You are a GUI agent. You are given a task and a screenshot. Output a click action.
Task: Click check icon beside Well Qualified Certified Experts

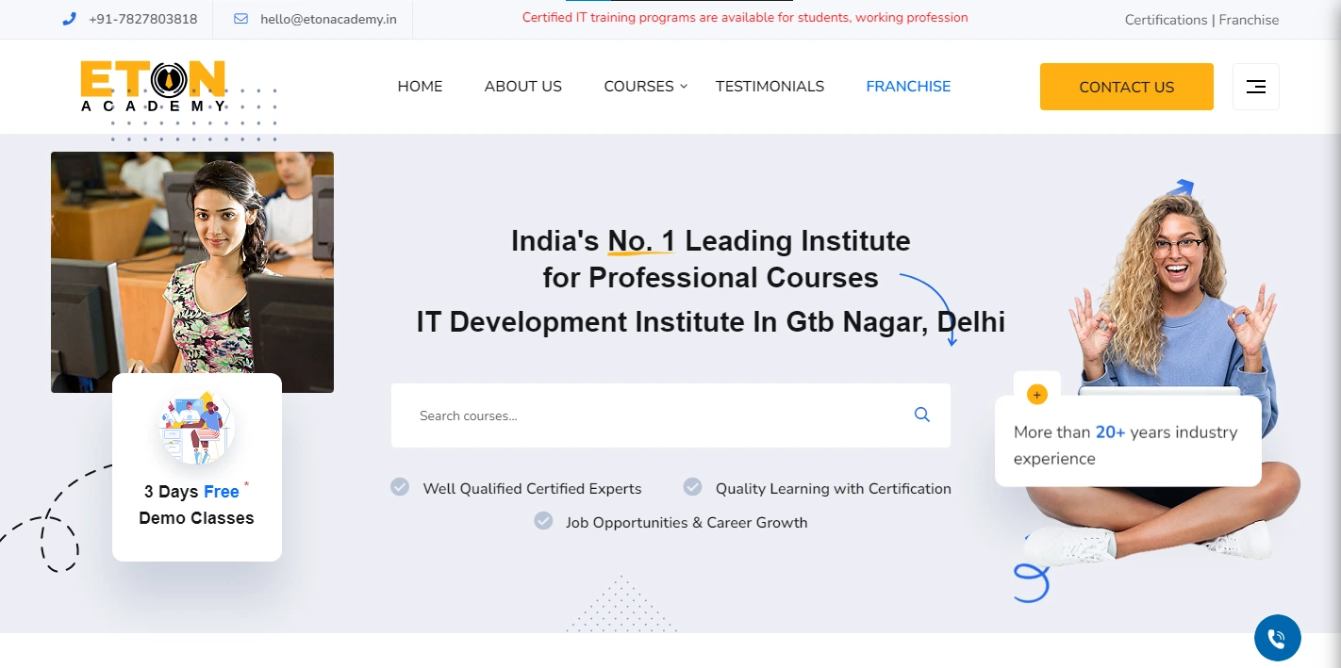tap(400, 487)
